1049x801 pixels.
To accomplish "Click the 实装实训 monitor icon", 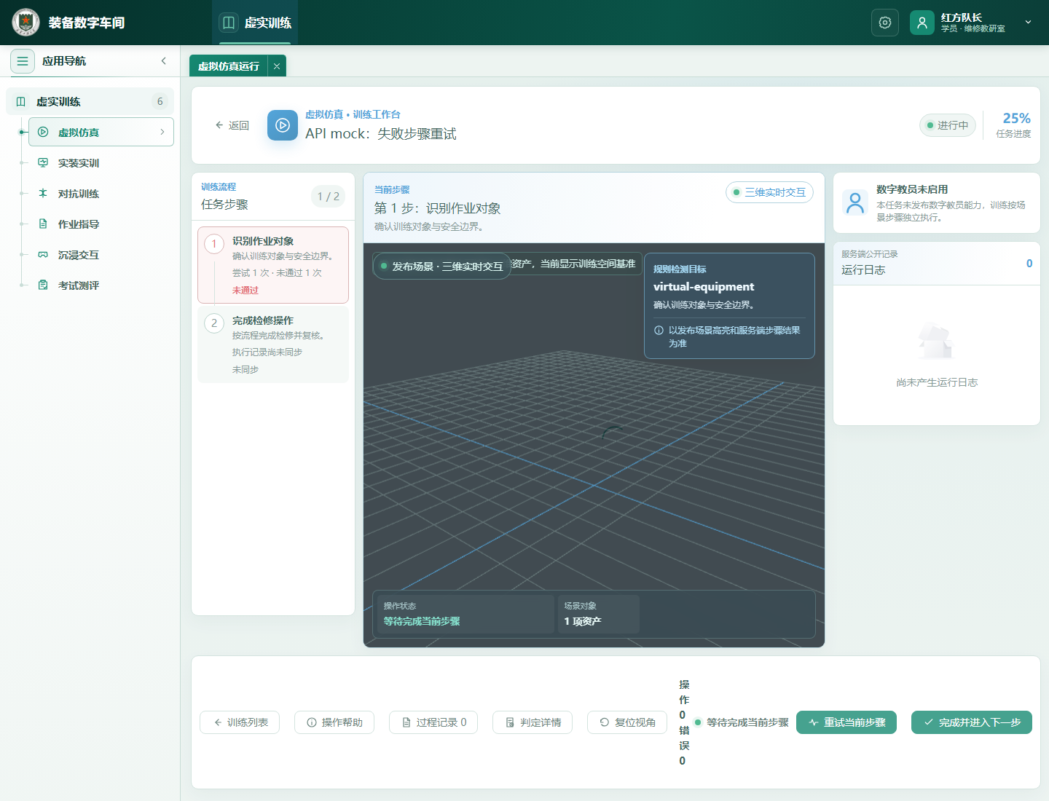I will click(43, 162).
